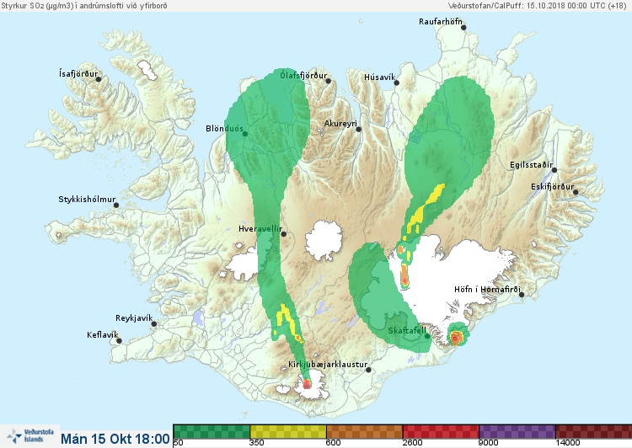This screenshot has width=632, height=448.
Task: Click the Mán 15 Okt 18:00 timestamp
Action: click(x=115, y=439)
